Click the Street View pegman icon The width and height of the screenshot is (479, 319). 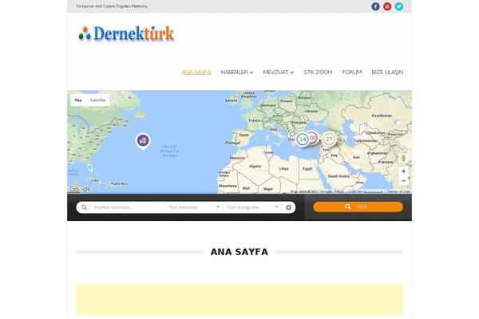pyautogui.click(x=403, y=158)
